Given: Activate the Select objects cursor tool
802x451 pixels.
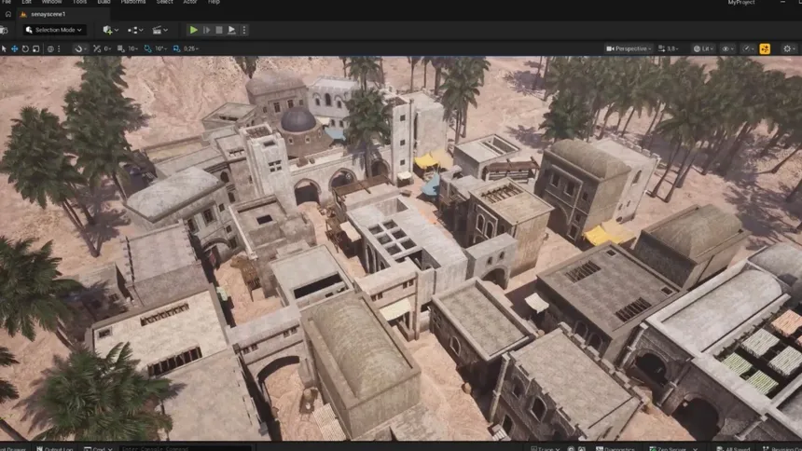Looking at the screenshot, I should pos(4,48).
